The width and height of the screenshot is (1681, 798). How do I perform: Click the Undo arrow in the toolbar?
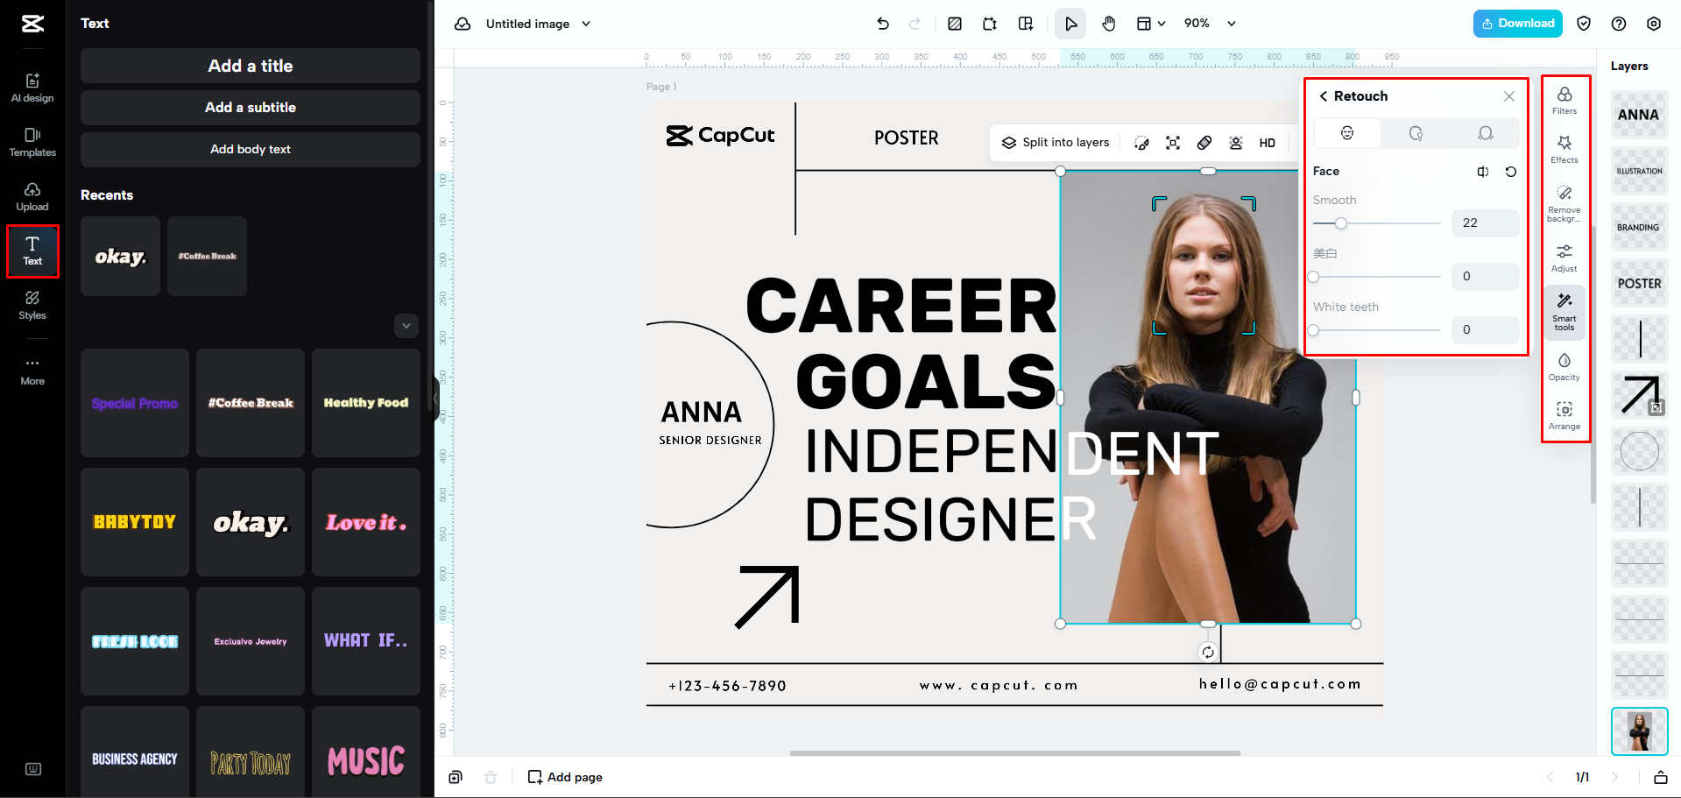click(883, 24)
